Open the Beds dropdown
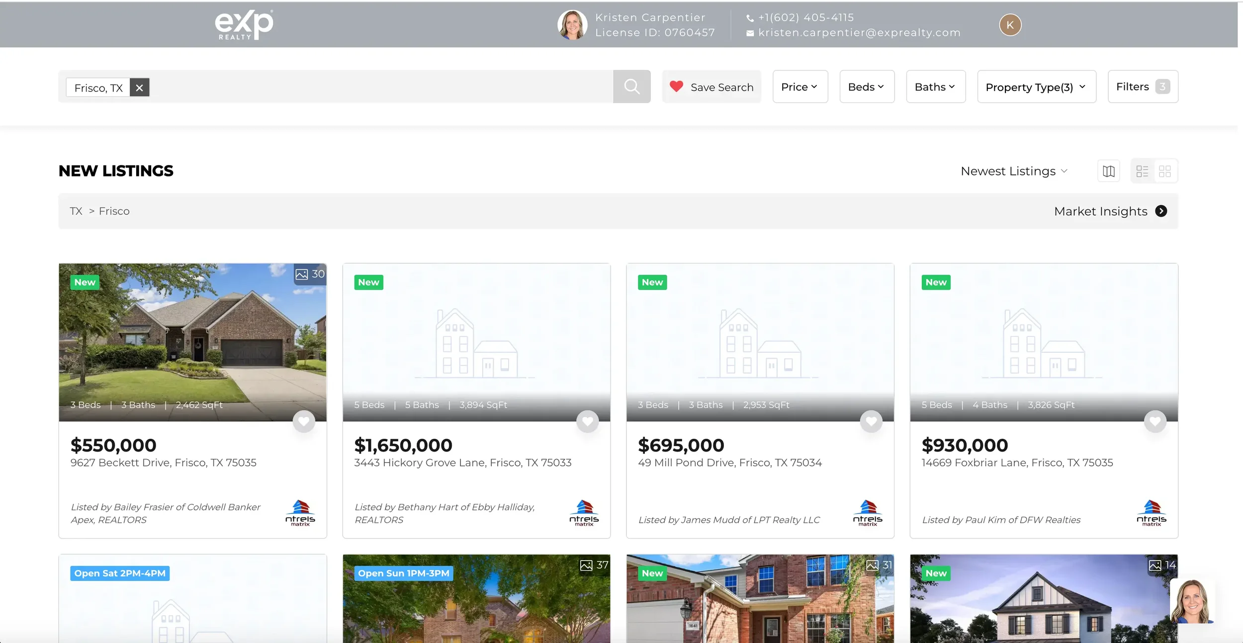The width and height of the screenshot is (1243, 643). tap(867, 87)
